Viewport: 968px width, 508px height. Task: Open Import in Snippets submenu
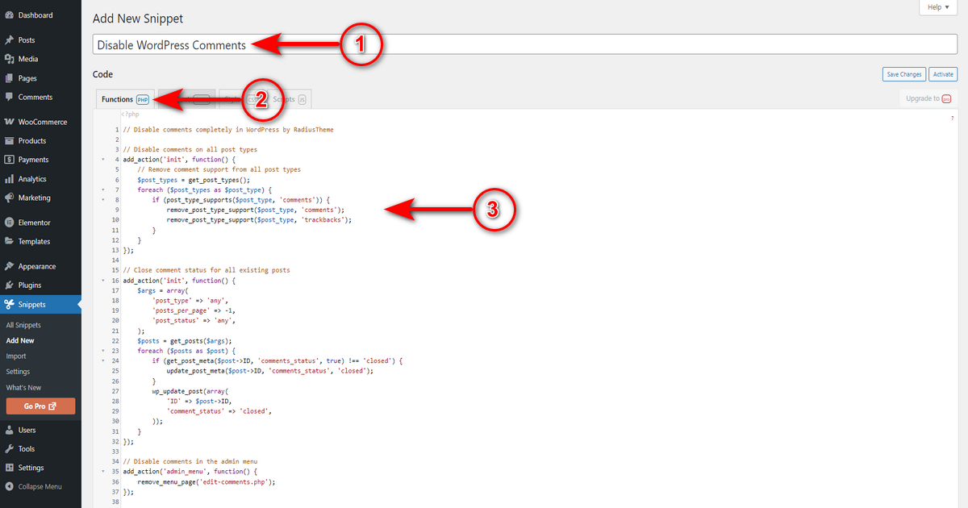coord(16,356)
